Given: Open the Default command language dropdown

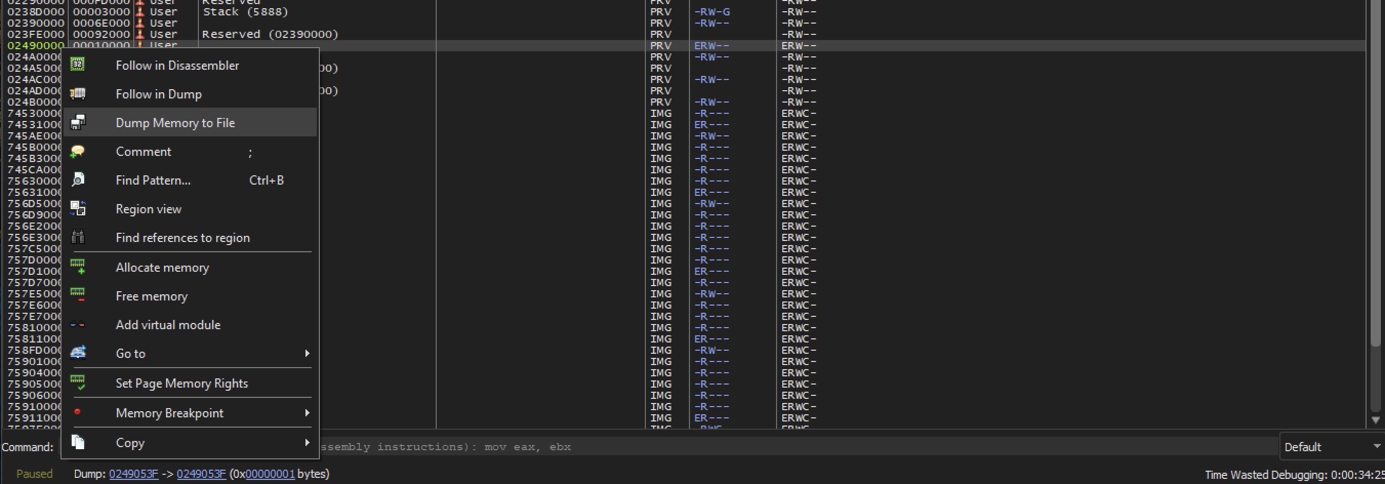Looking at the screenshot, I should tap(1332, 447).
